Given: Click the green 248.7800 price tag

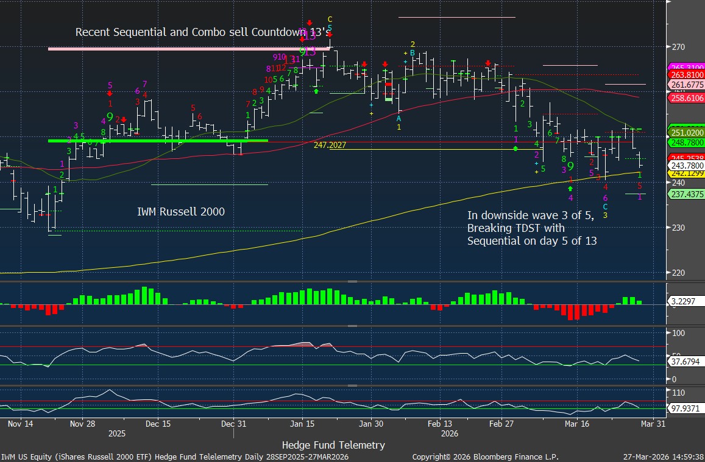Looking at the screenshot, I should pyautogui.click(x=687, y=142).
